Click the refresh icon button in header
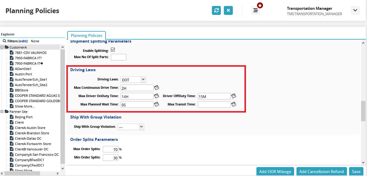367x176 pixels. tap(216, 10)
